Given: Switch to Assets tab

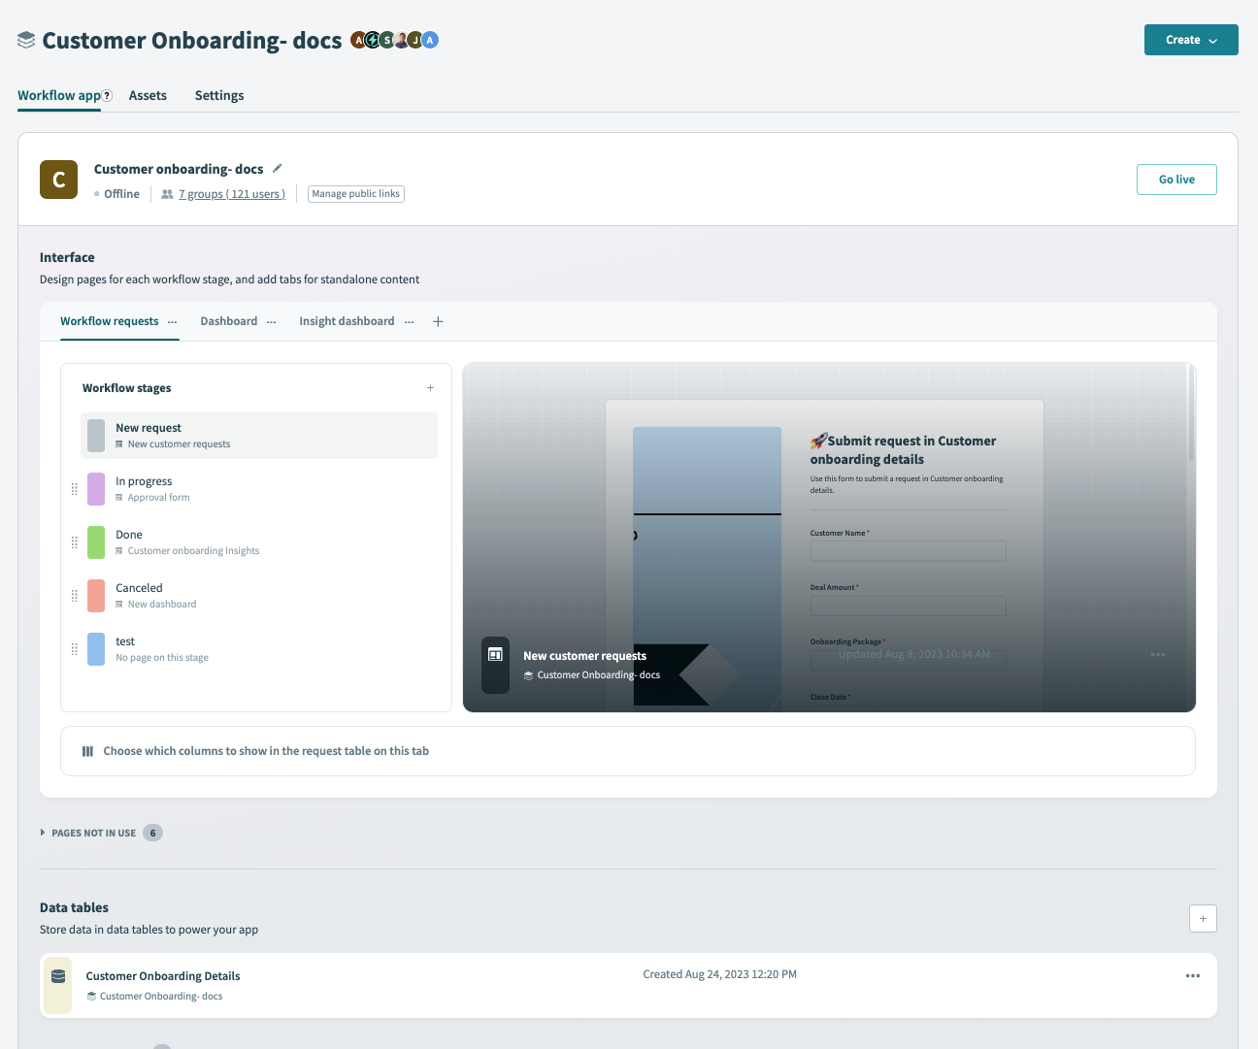Looking at the screenshot, I should [x=148, y=95].
